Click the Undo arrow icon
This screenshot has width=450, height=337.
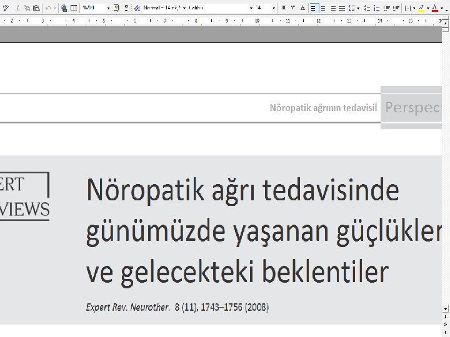point(48,8)
